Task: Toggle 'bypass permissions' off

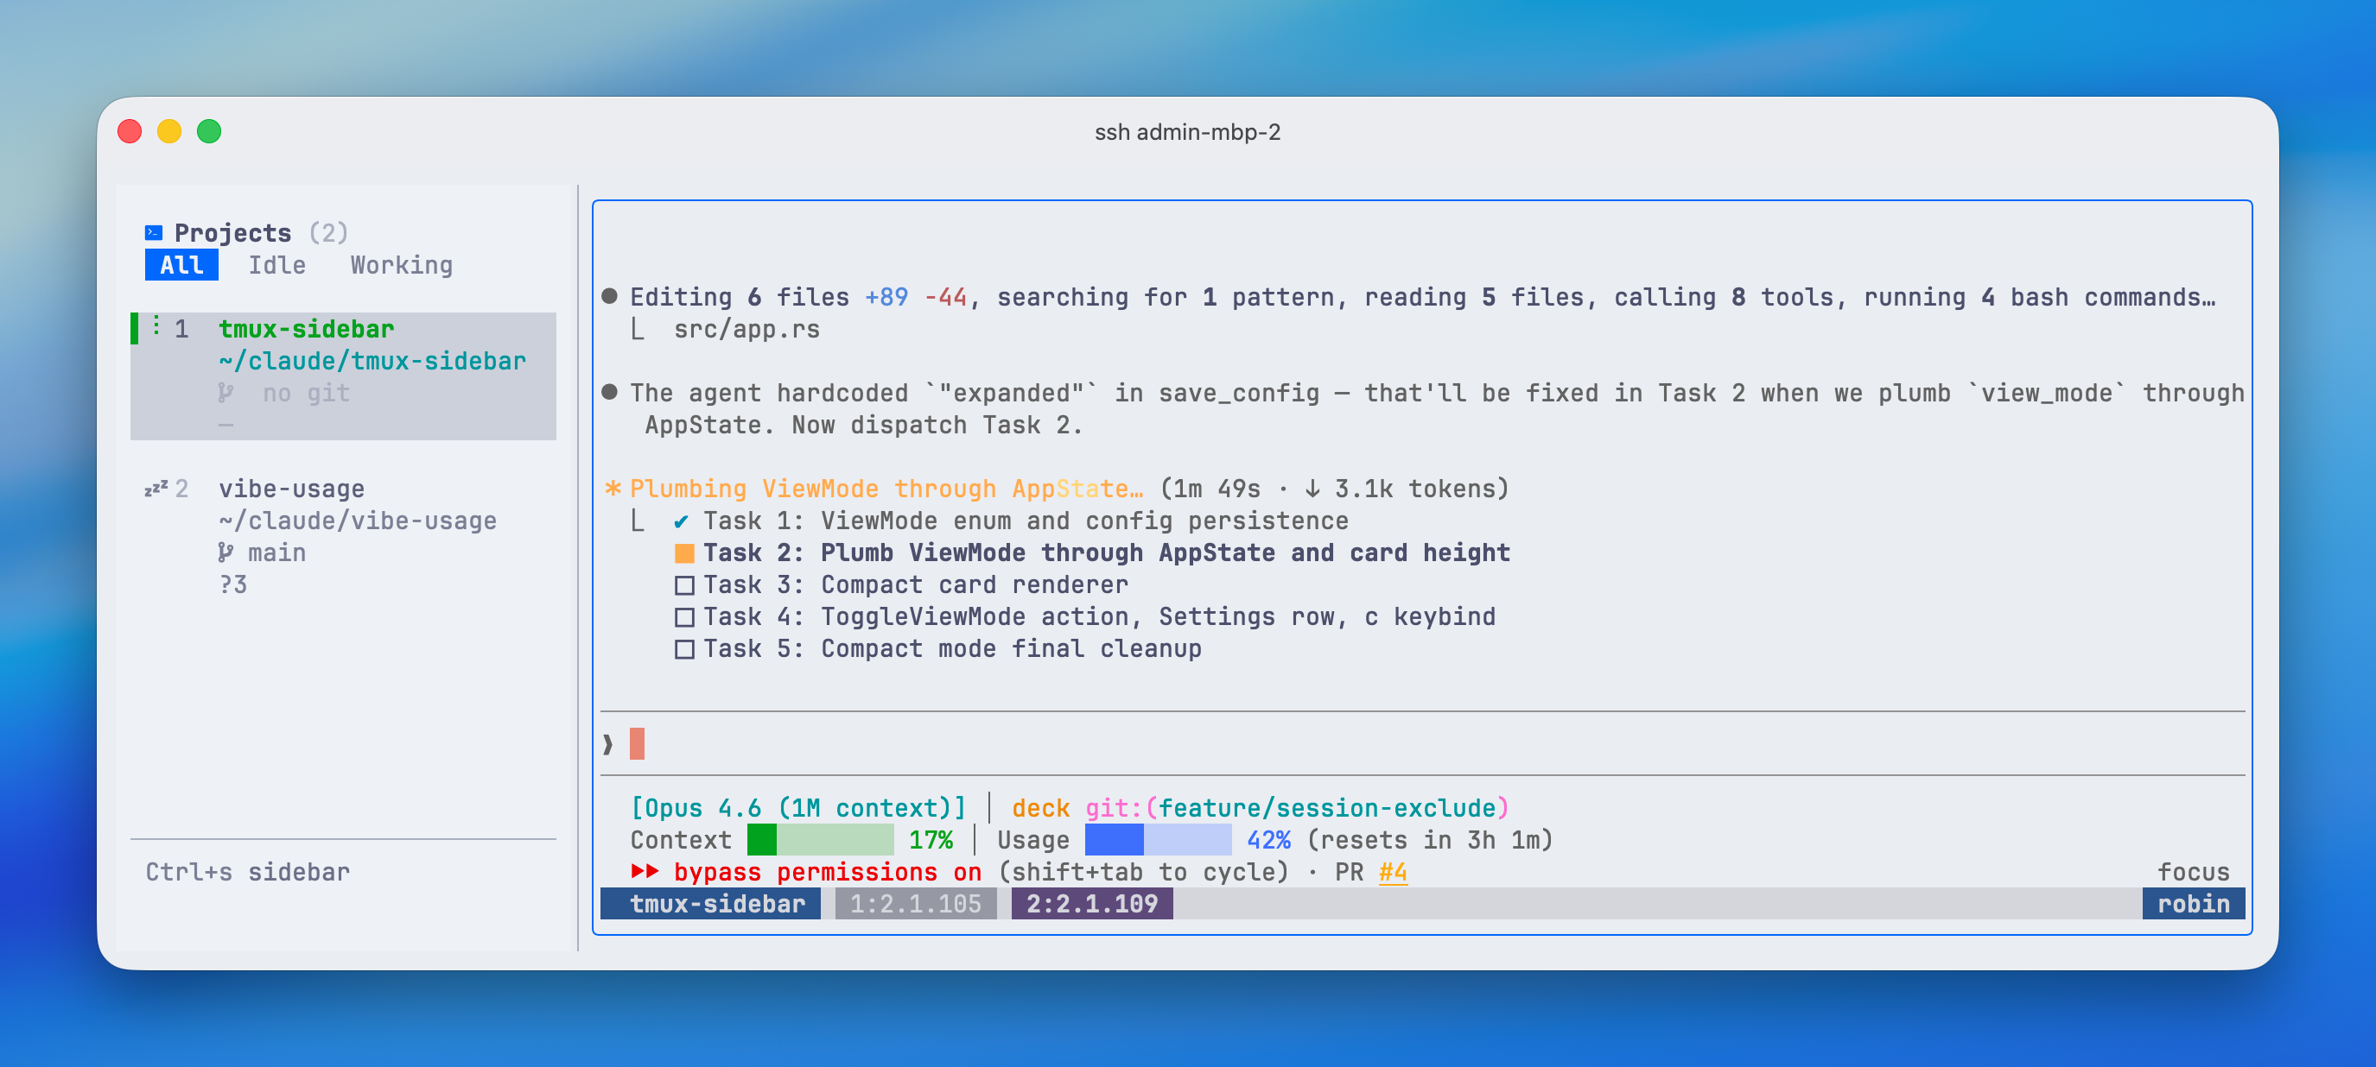Action: (828, 871)
